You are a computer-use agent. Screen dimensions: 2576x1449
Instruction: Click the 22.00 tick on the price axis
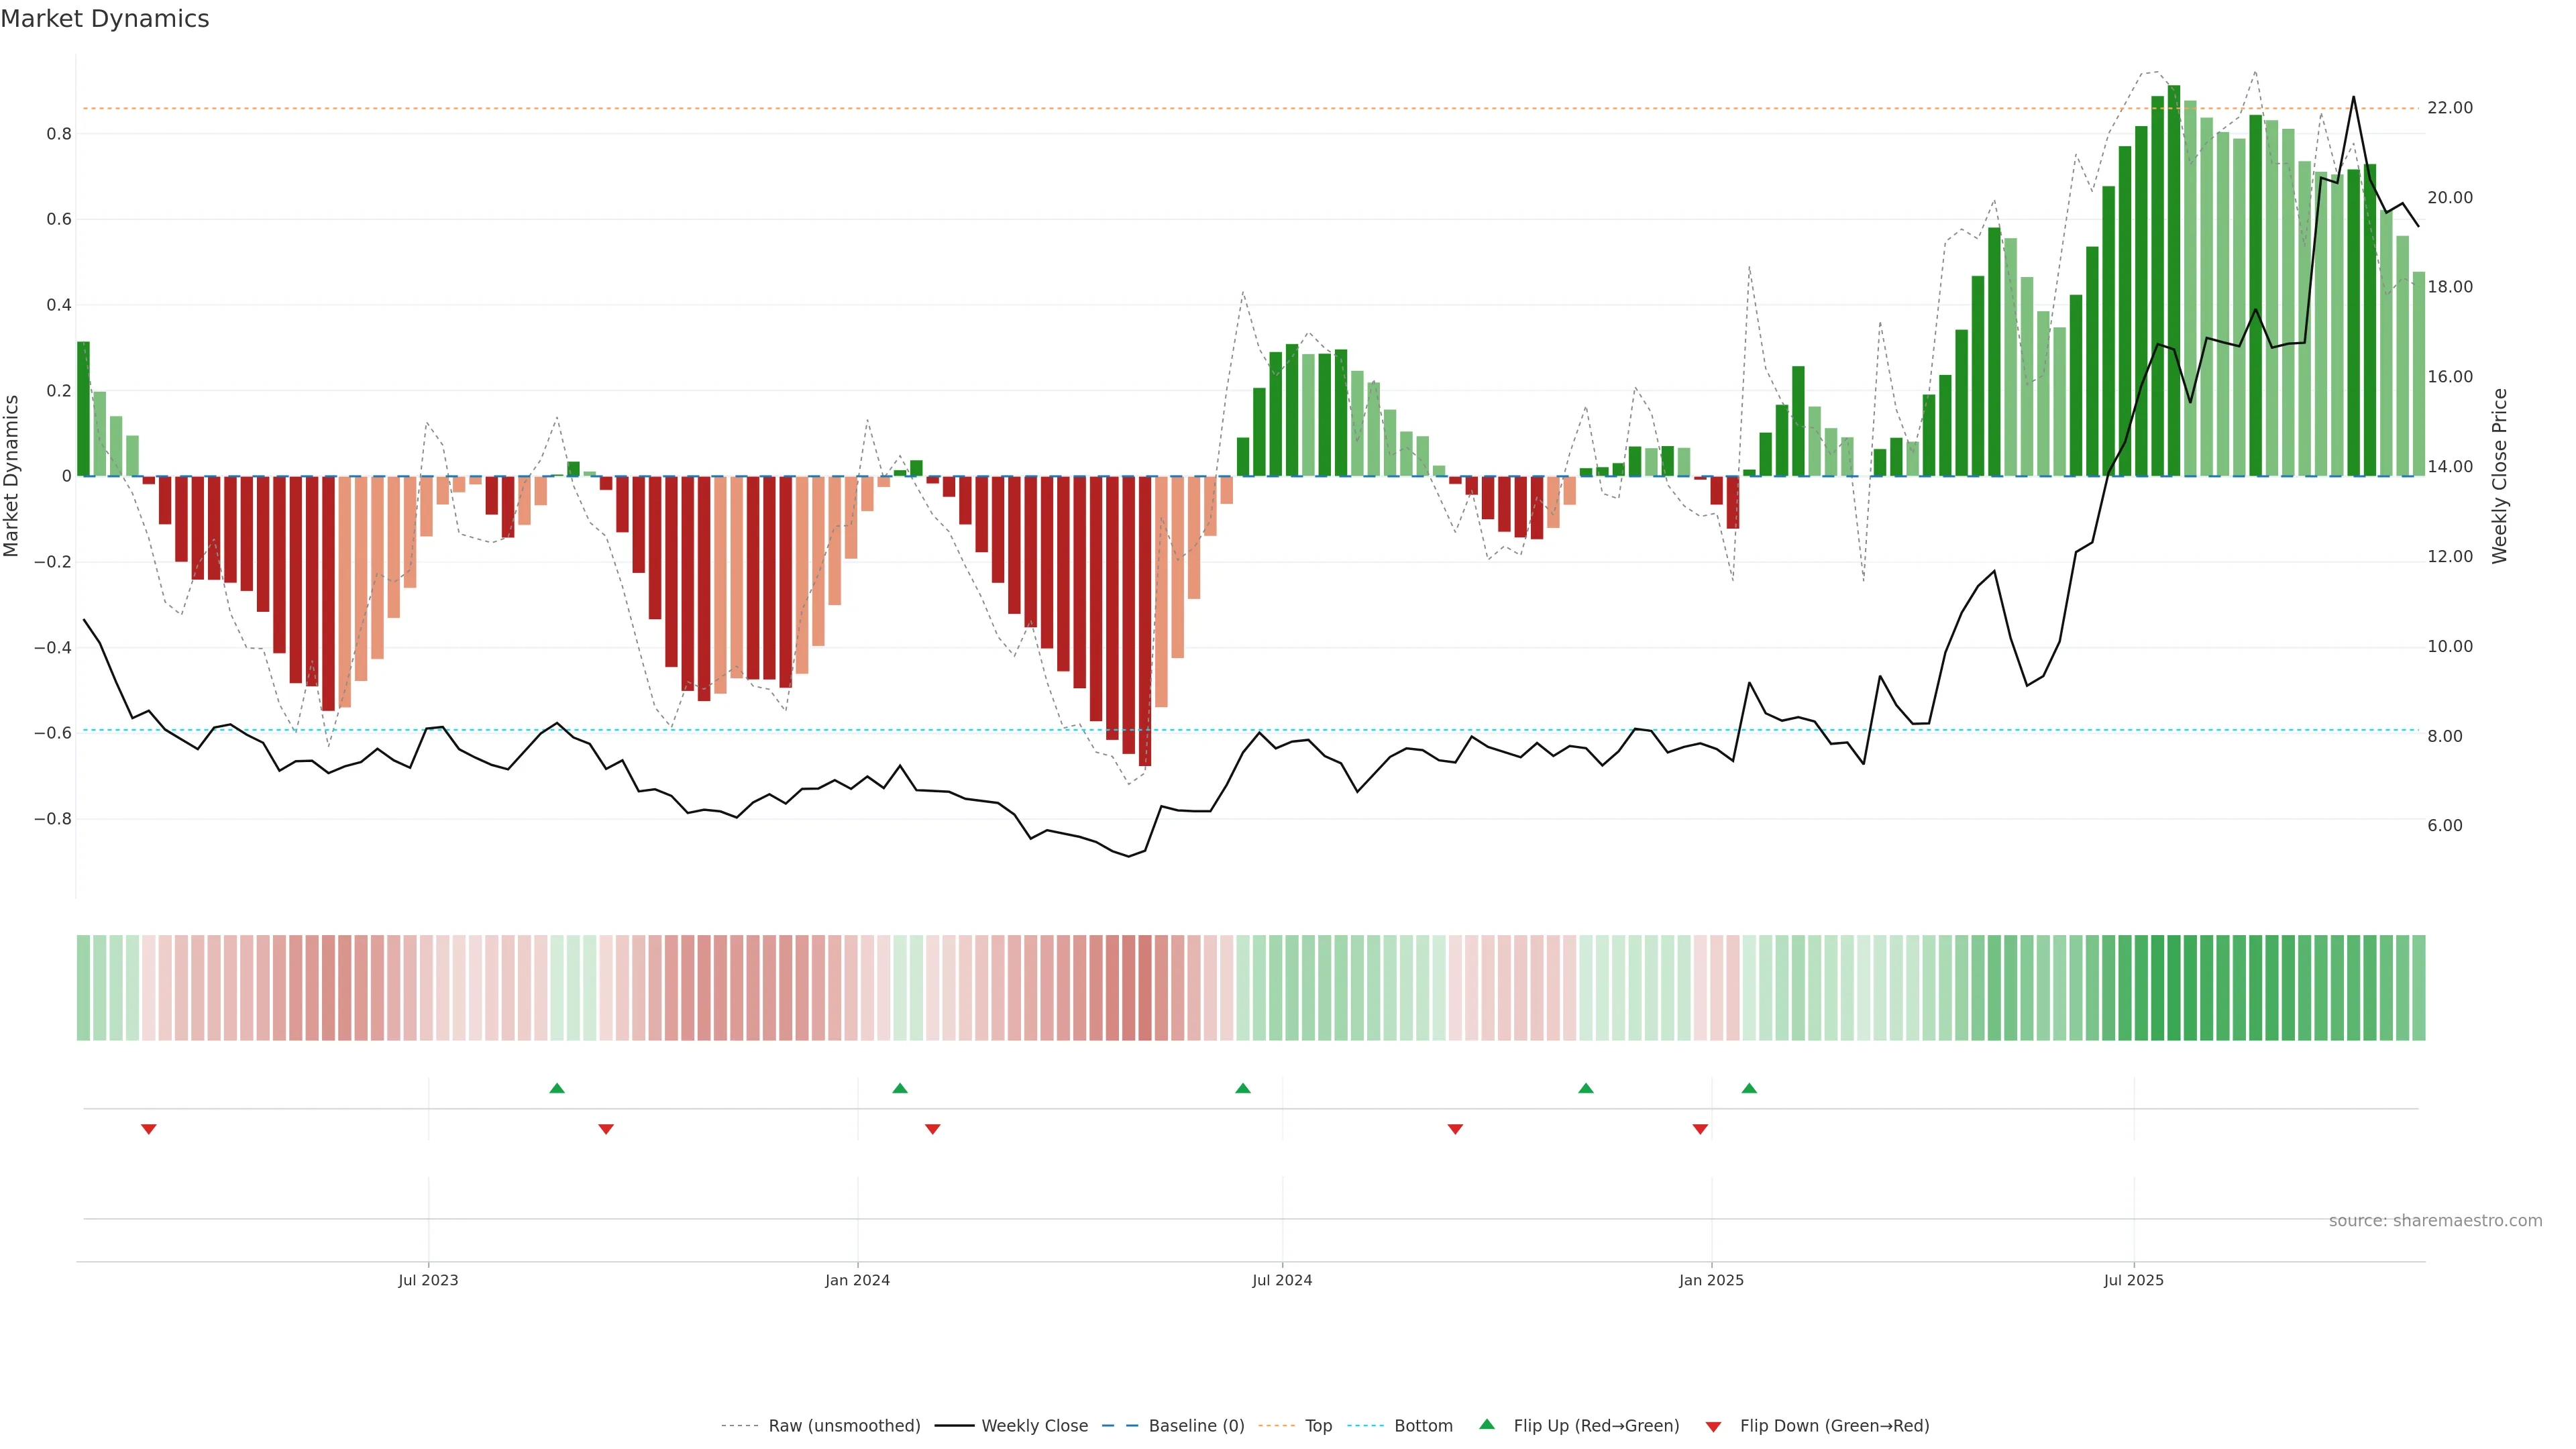coord(2450,108)
